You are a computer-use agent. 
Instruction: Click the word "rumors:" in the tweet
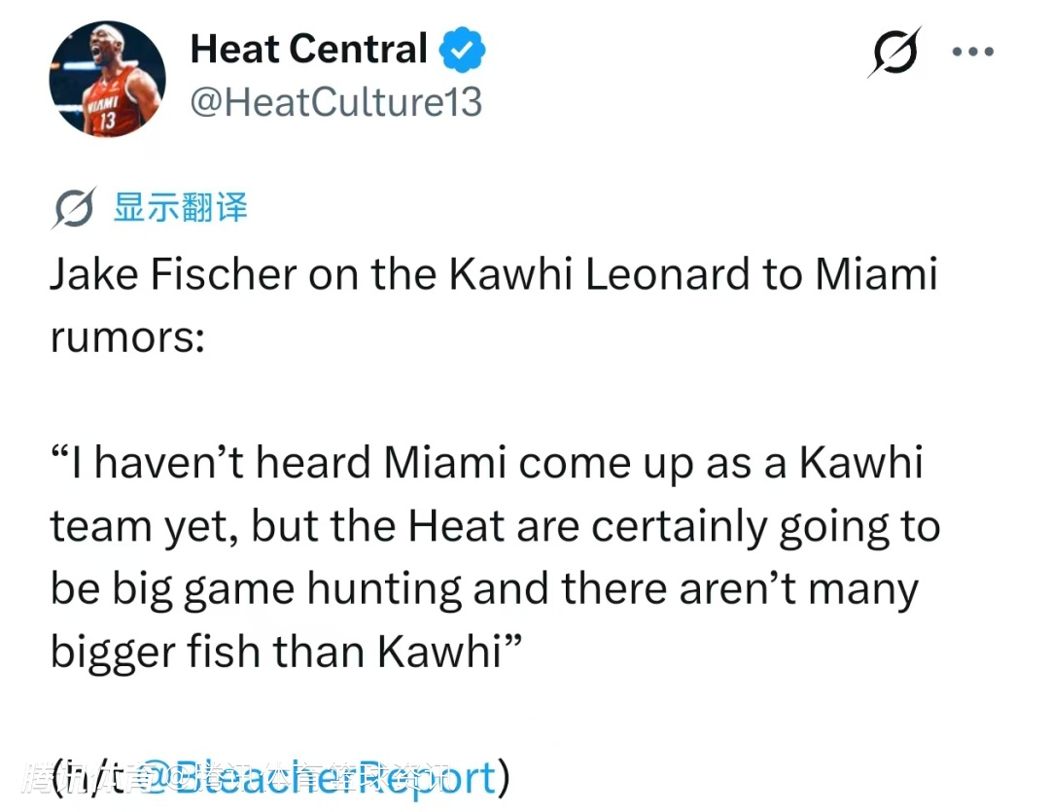127,335
